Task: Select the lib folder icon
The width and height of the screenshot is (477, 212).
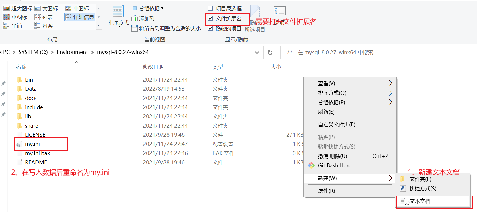Action: click(20, 116)
